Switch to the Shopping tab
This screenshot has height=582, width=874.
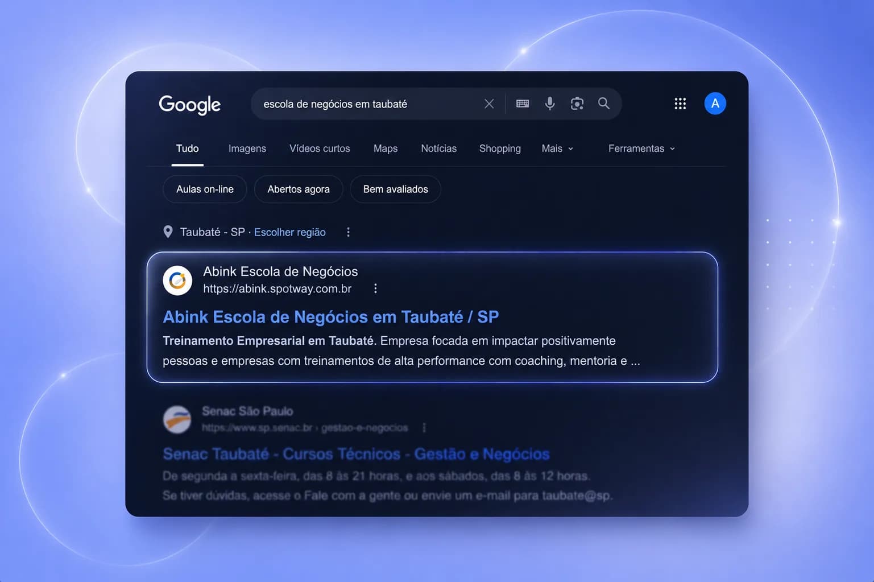pos(500,148)
